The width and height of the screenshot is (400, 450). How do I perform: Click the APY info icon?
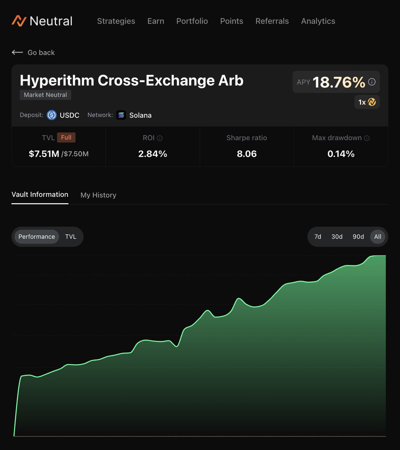coord(372,82)
